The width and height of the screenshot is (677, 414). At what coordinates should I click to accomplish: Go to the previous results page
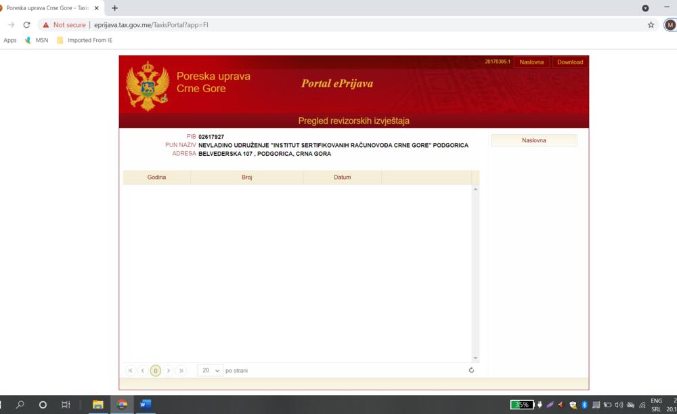[143, 371]
